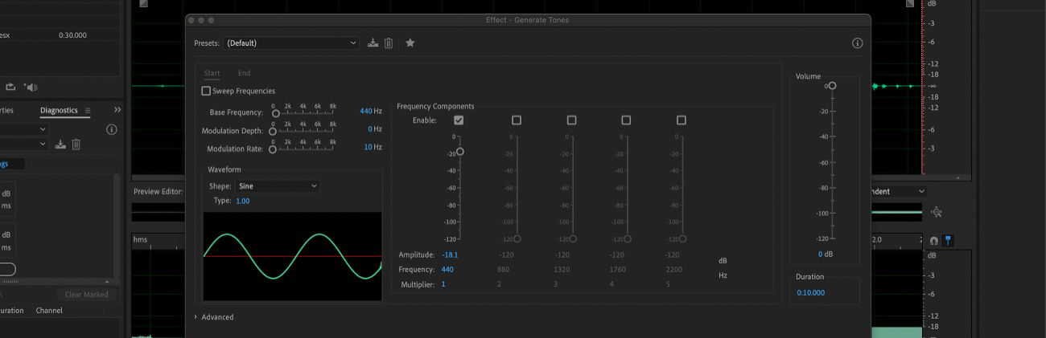Click the waveform Type 1.00 value
This screenshot has height=338, width=1046.
tap(243, 201)
